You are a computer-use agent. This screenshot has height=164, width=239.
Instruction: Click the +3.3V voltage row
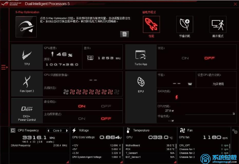coord(97,153)
